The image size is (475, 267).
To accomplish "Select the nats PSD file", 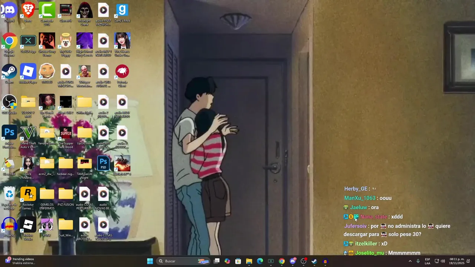I will (x=103, y=166).
